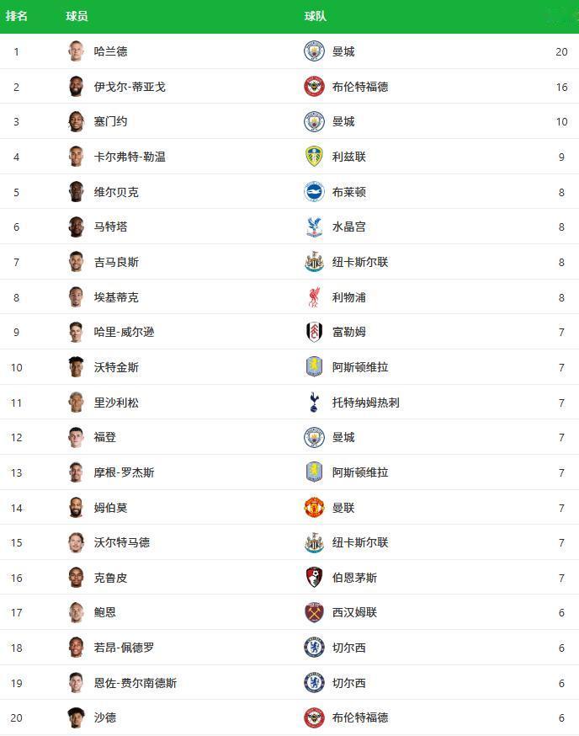Screen dimensions: 579x736
Task: Click the Manchester United crest
Action: [x=314, y=508]
